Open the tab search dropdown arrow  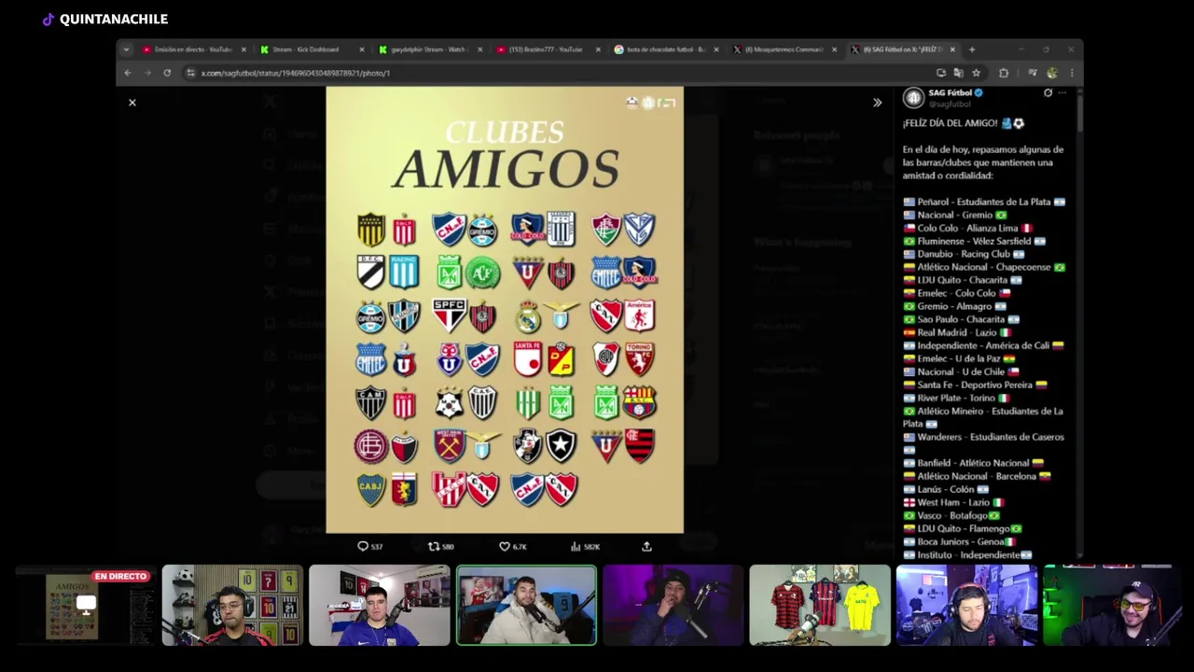126,49
